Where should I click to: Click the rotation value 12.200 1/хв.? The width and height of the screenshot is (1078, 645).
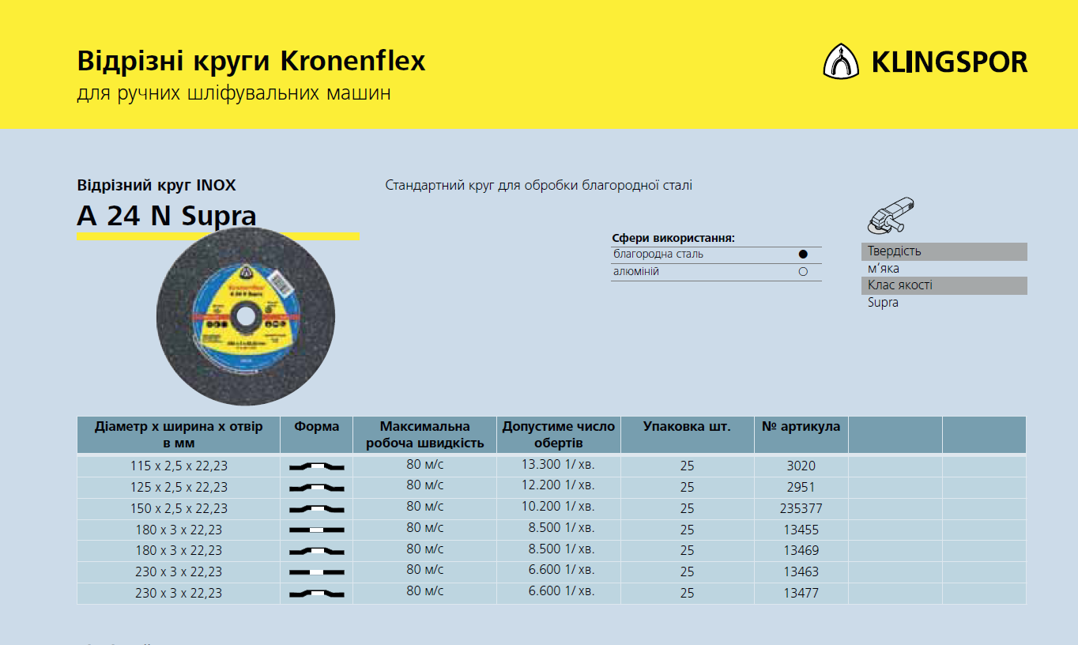click(558, 485)
